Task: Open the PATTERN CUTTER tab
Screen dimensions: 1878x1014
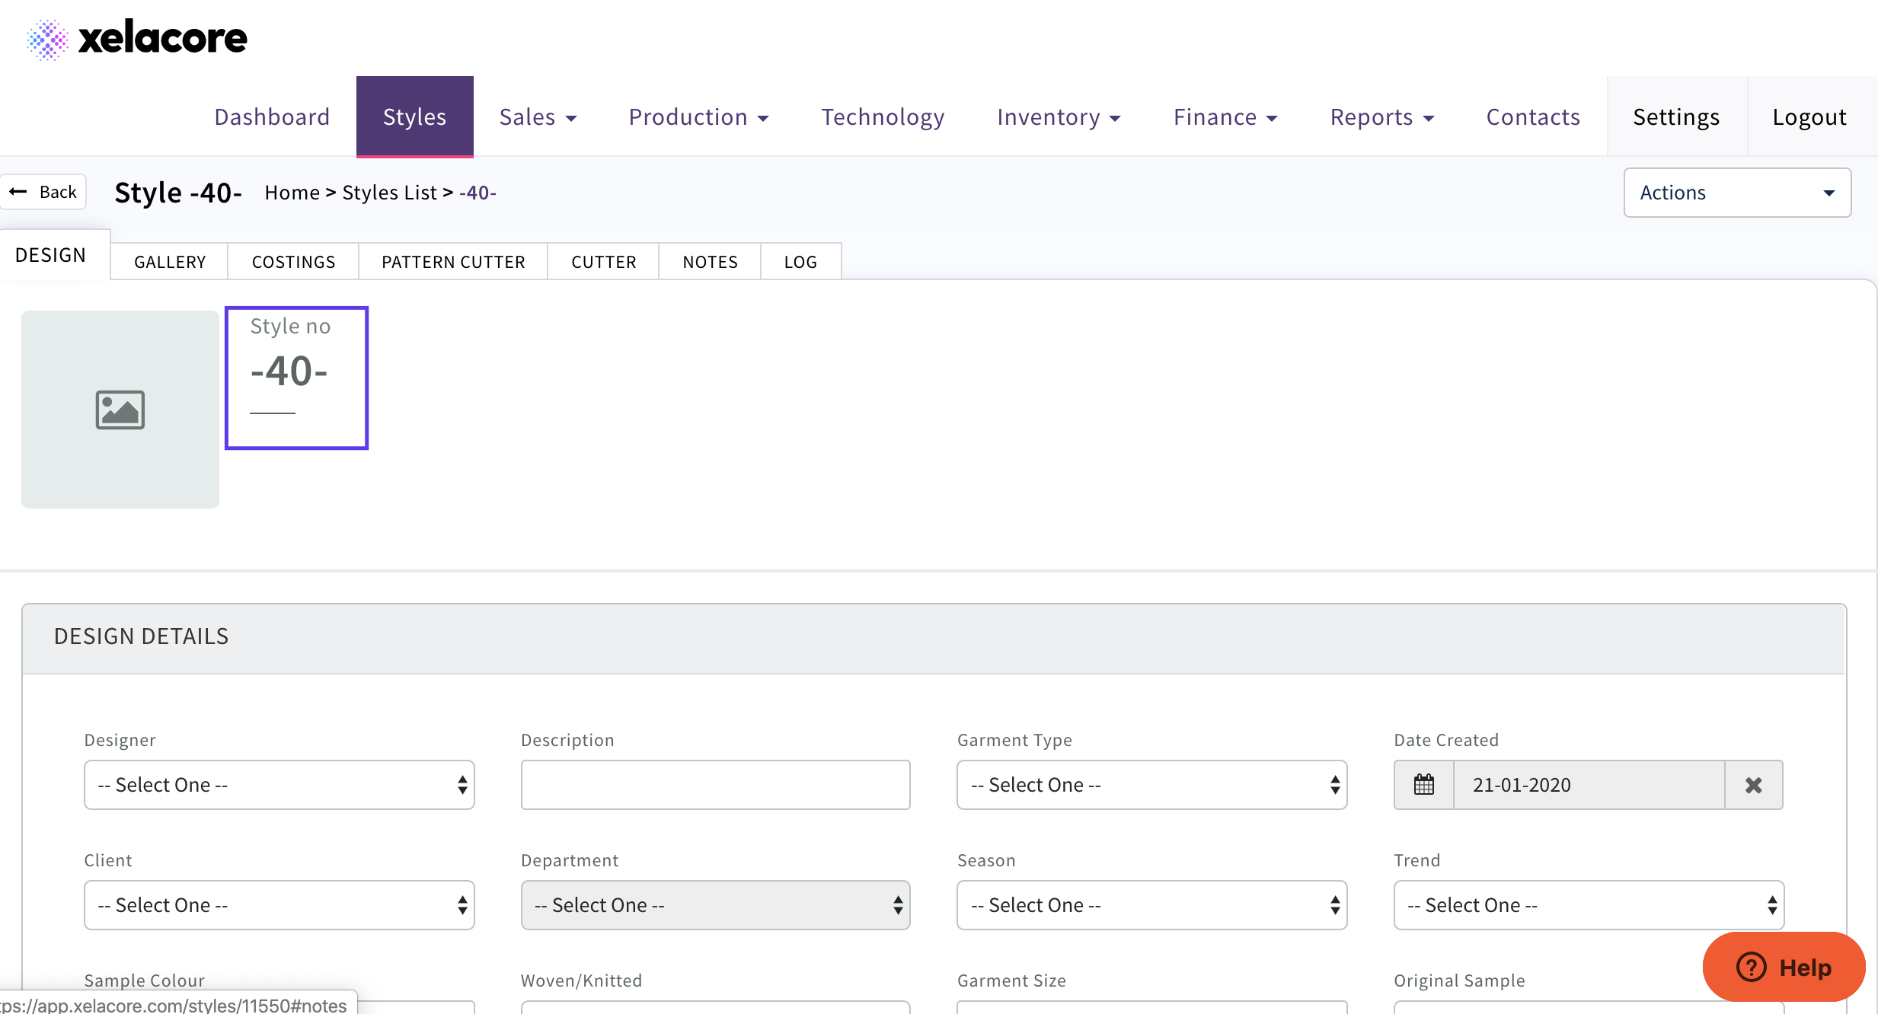Action: coord(453,262)
